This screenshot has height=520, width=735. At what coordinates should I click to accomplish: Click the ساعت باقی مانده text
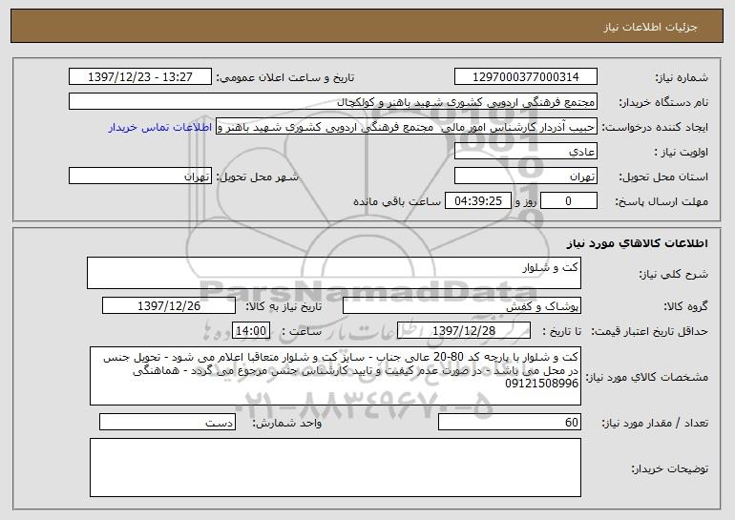[396, 201]
